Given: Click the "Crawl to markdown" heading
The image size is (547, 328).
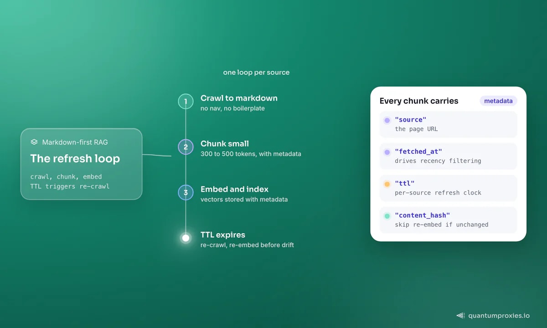Looking at the screenshot, I should point(239,98).
